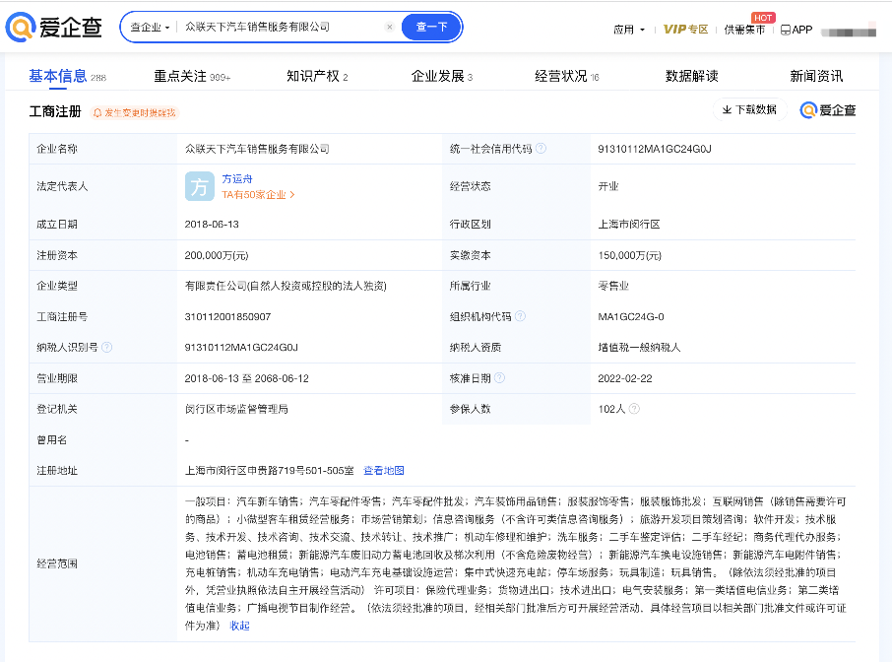Viewport: 892px width, 662px height.
Task: Click the 下载数据 button
Action: click(749, 109)
